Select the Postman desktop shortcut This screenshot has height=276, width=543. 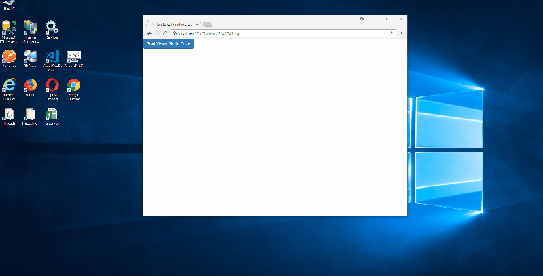coord(9,59)
